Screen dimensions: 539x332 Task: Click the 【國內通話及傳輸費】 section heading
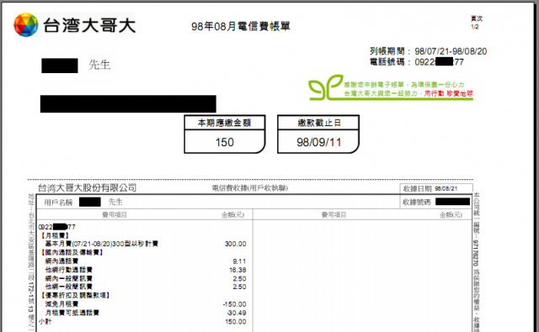point(72,252)
